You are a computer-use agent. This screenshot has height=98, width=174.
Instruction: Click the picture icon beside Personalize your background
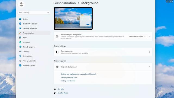pos(57,36)
